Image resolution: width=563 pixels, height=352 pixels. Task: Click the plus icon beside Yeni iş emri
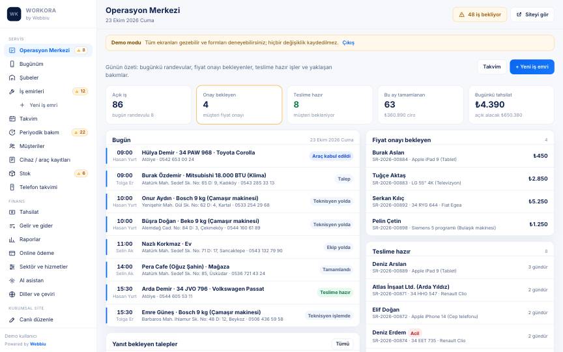tap(22, 105)
